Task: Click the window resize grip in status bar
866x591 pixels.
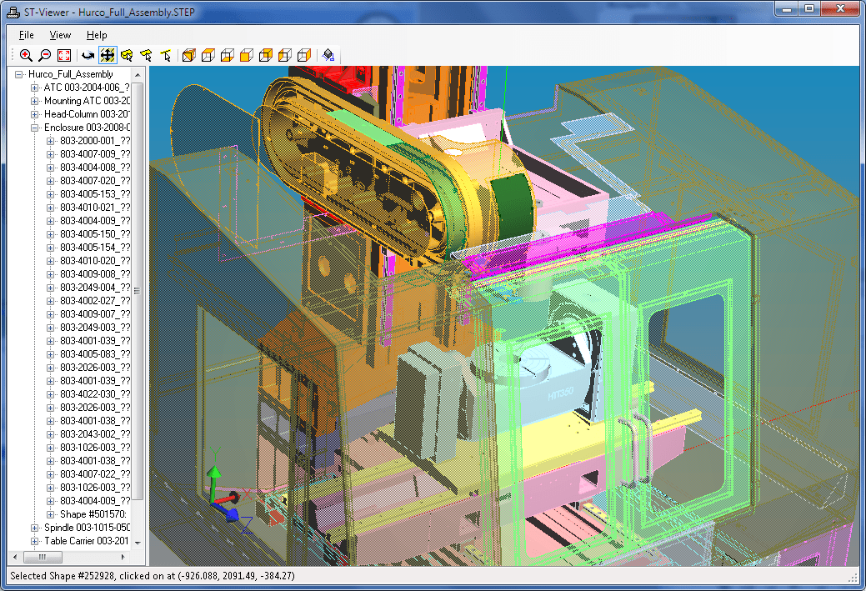Action: 853,577
